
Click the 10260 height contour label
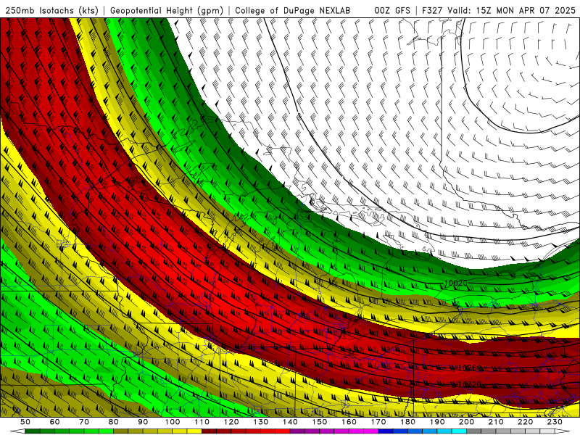coord(469,368)
